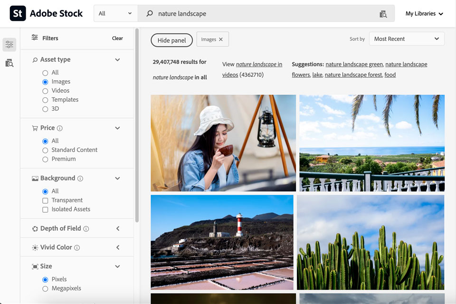Screen dimensions: 456x304
Task: Collapse Asset type section chevron
Action: (117, 60)
